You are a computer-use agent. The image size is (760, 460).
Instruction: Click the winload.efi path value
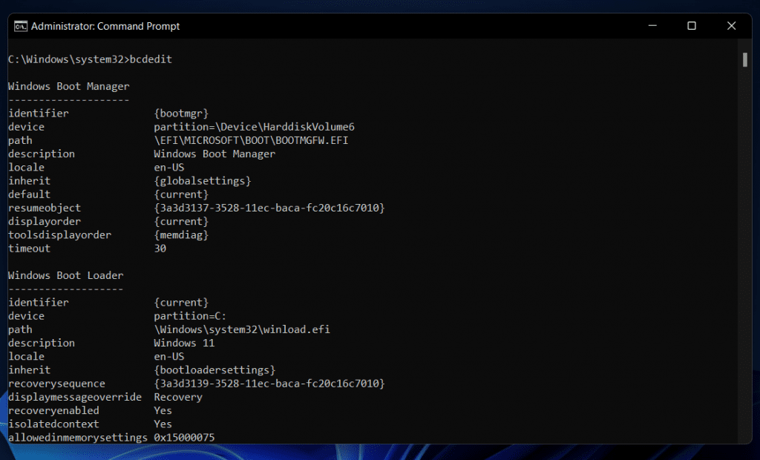pos(241,329)
